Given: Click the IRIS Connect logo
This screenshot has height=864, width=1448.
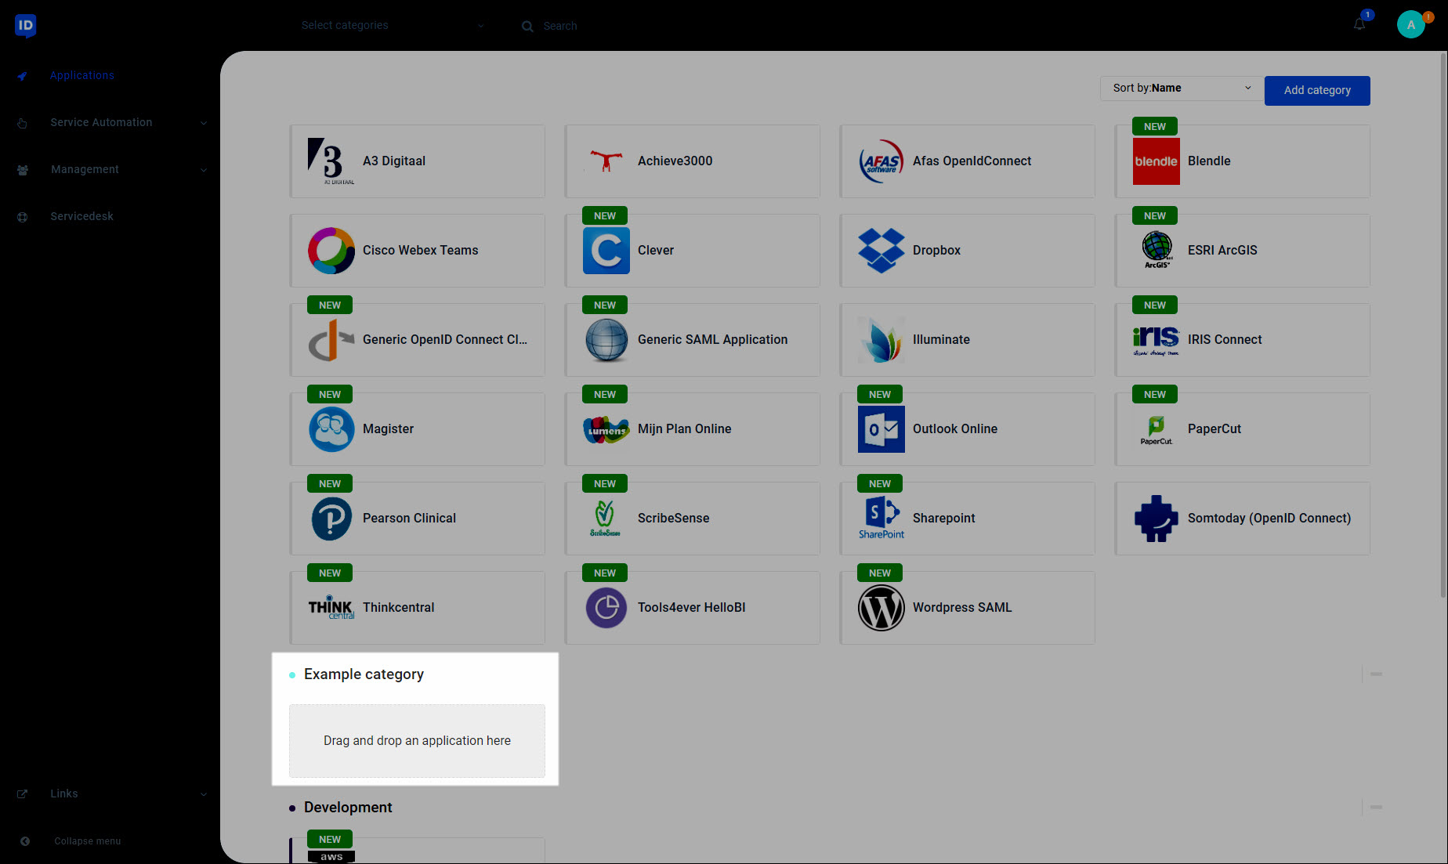Looking at the screenshot, I should 1157,340.
